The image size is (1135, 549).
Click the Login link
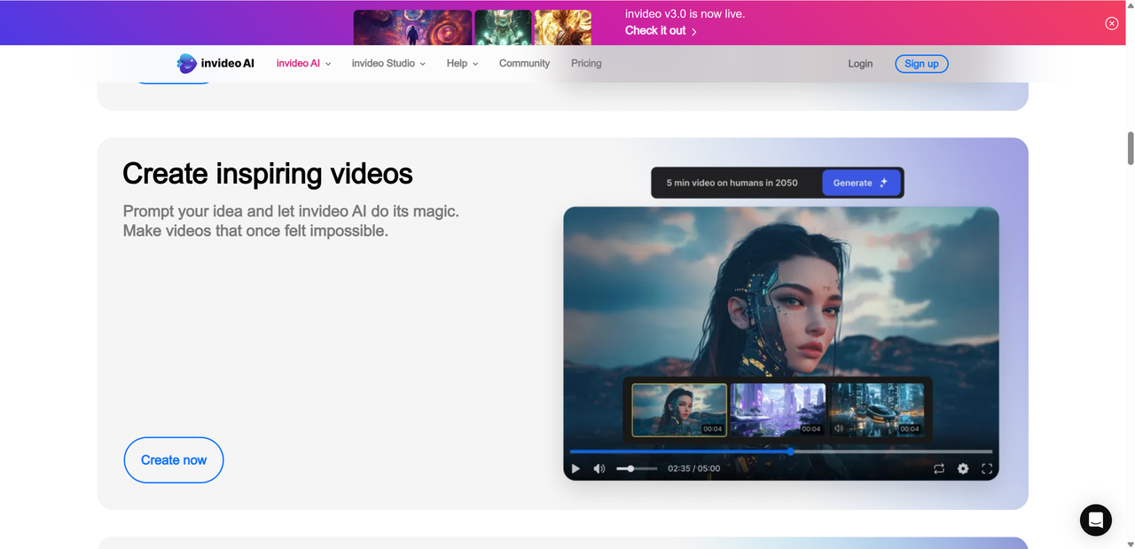coord(860,64)
